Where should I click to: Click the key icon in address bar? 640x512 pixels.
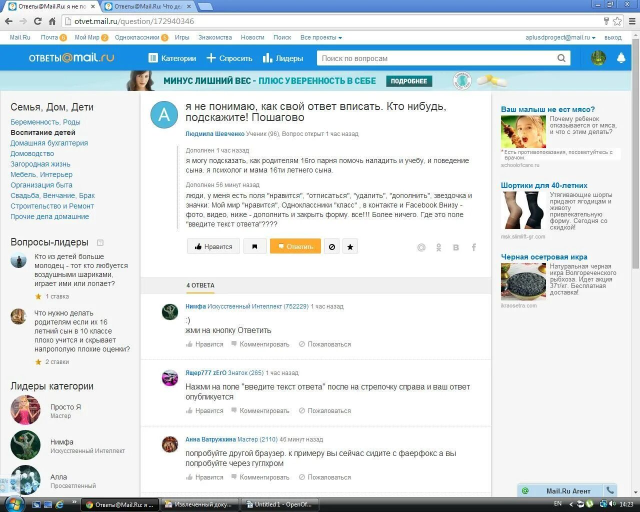pos(606,21)
